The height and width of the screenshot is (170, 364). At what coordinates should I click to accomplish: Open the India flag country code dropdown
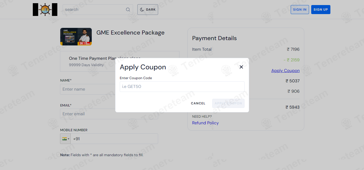(x=65, y=139)
